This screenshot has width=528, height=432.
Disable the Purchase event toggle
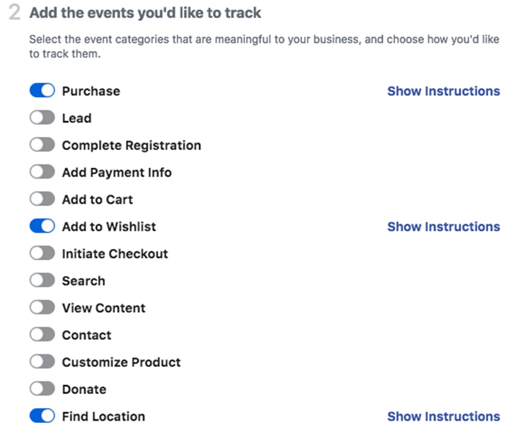tap(42, 91)
